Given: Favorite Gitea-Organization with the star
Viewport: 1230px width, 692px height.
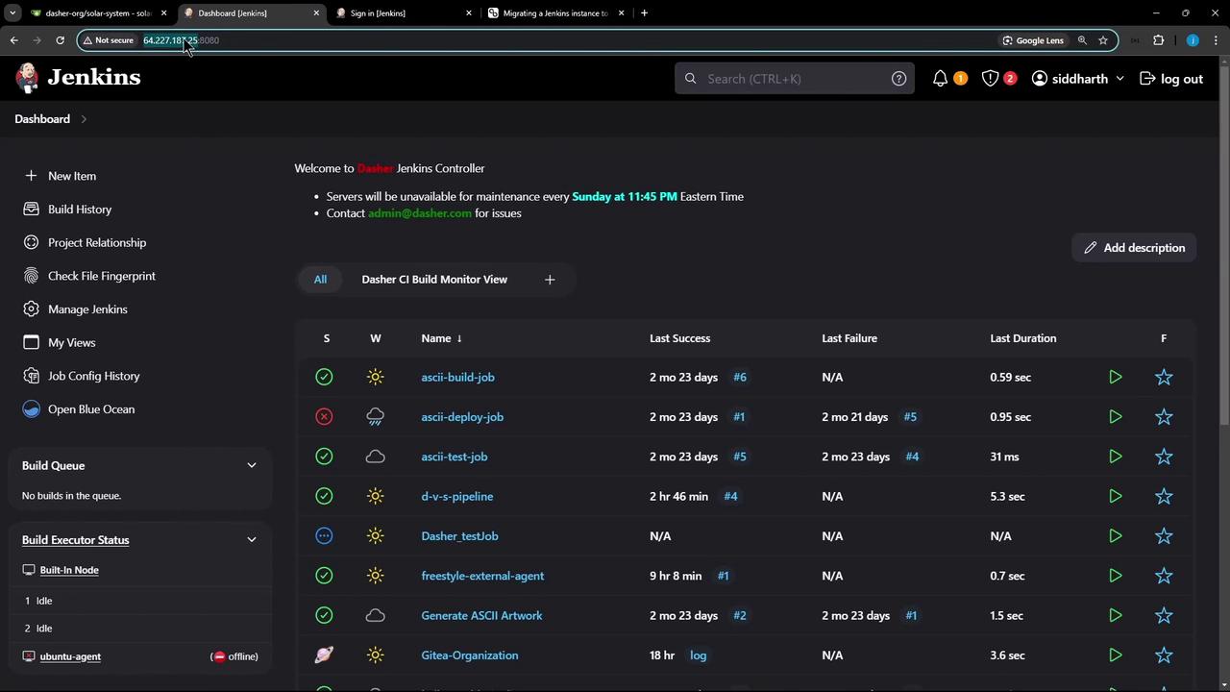Looking at the screenshot, I should coord(1164,655).
